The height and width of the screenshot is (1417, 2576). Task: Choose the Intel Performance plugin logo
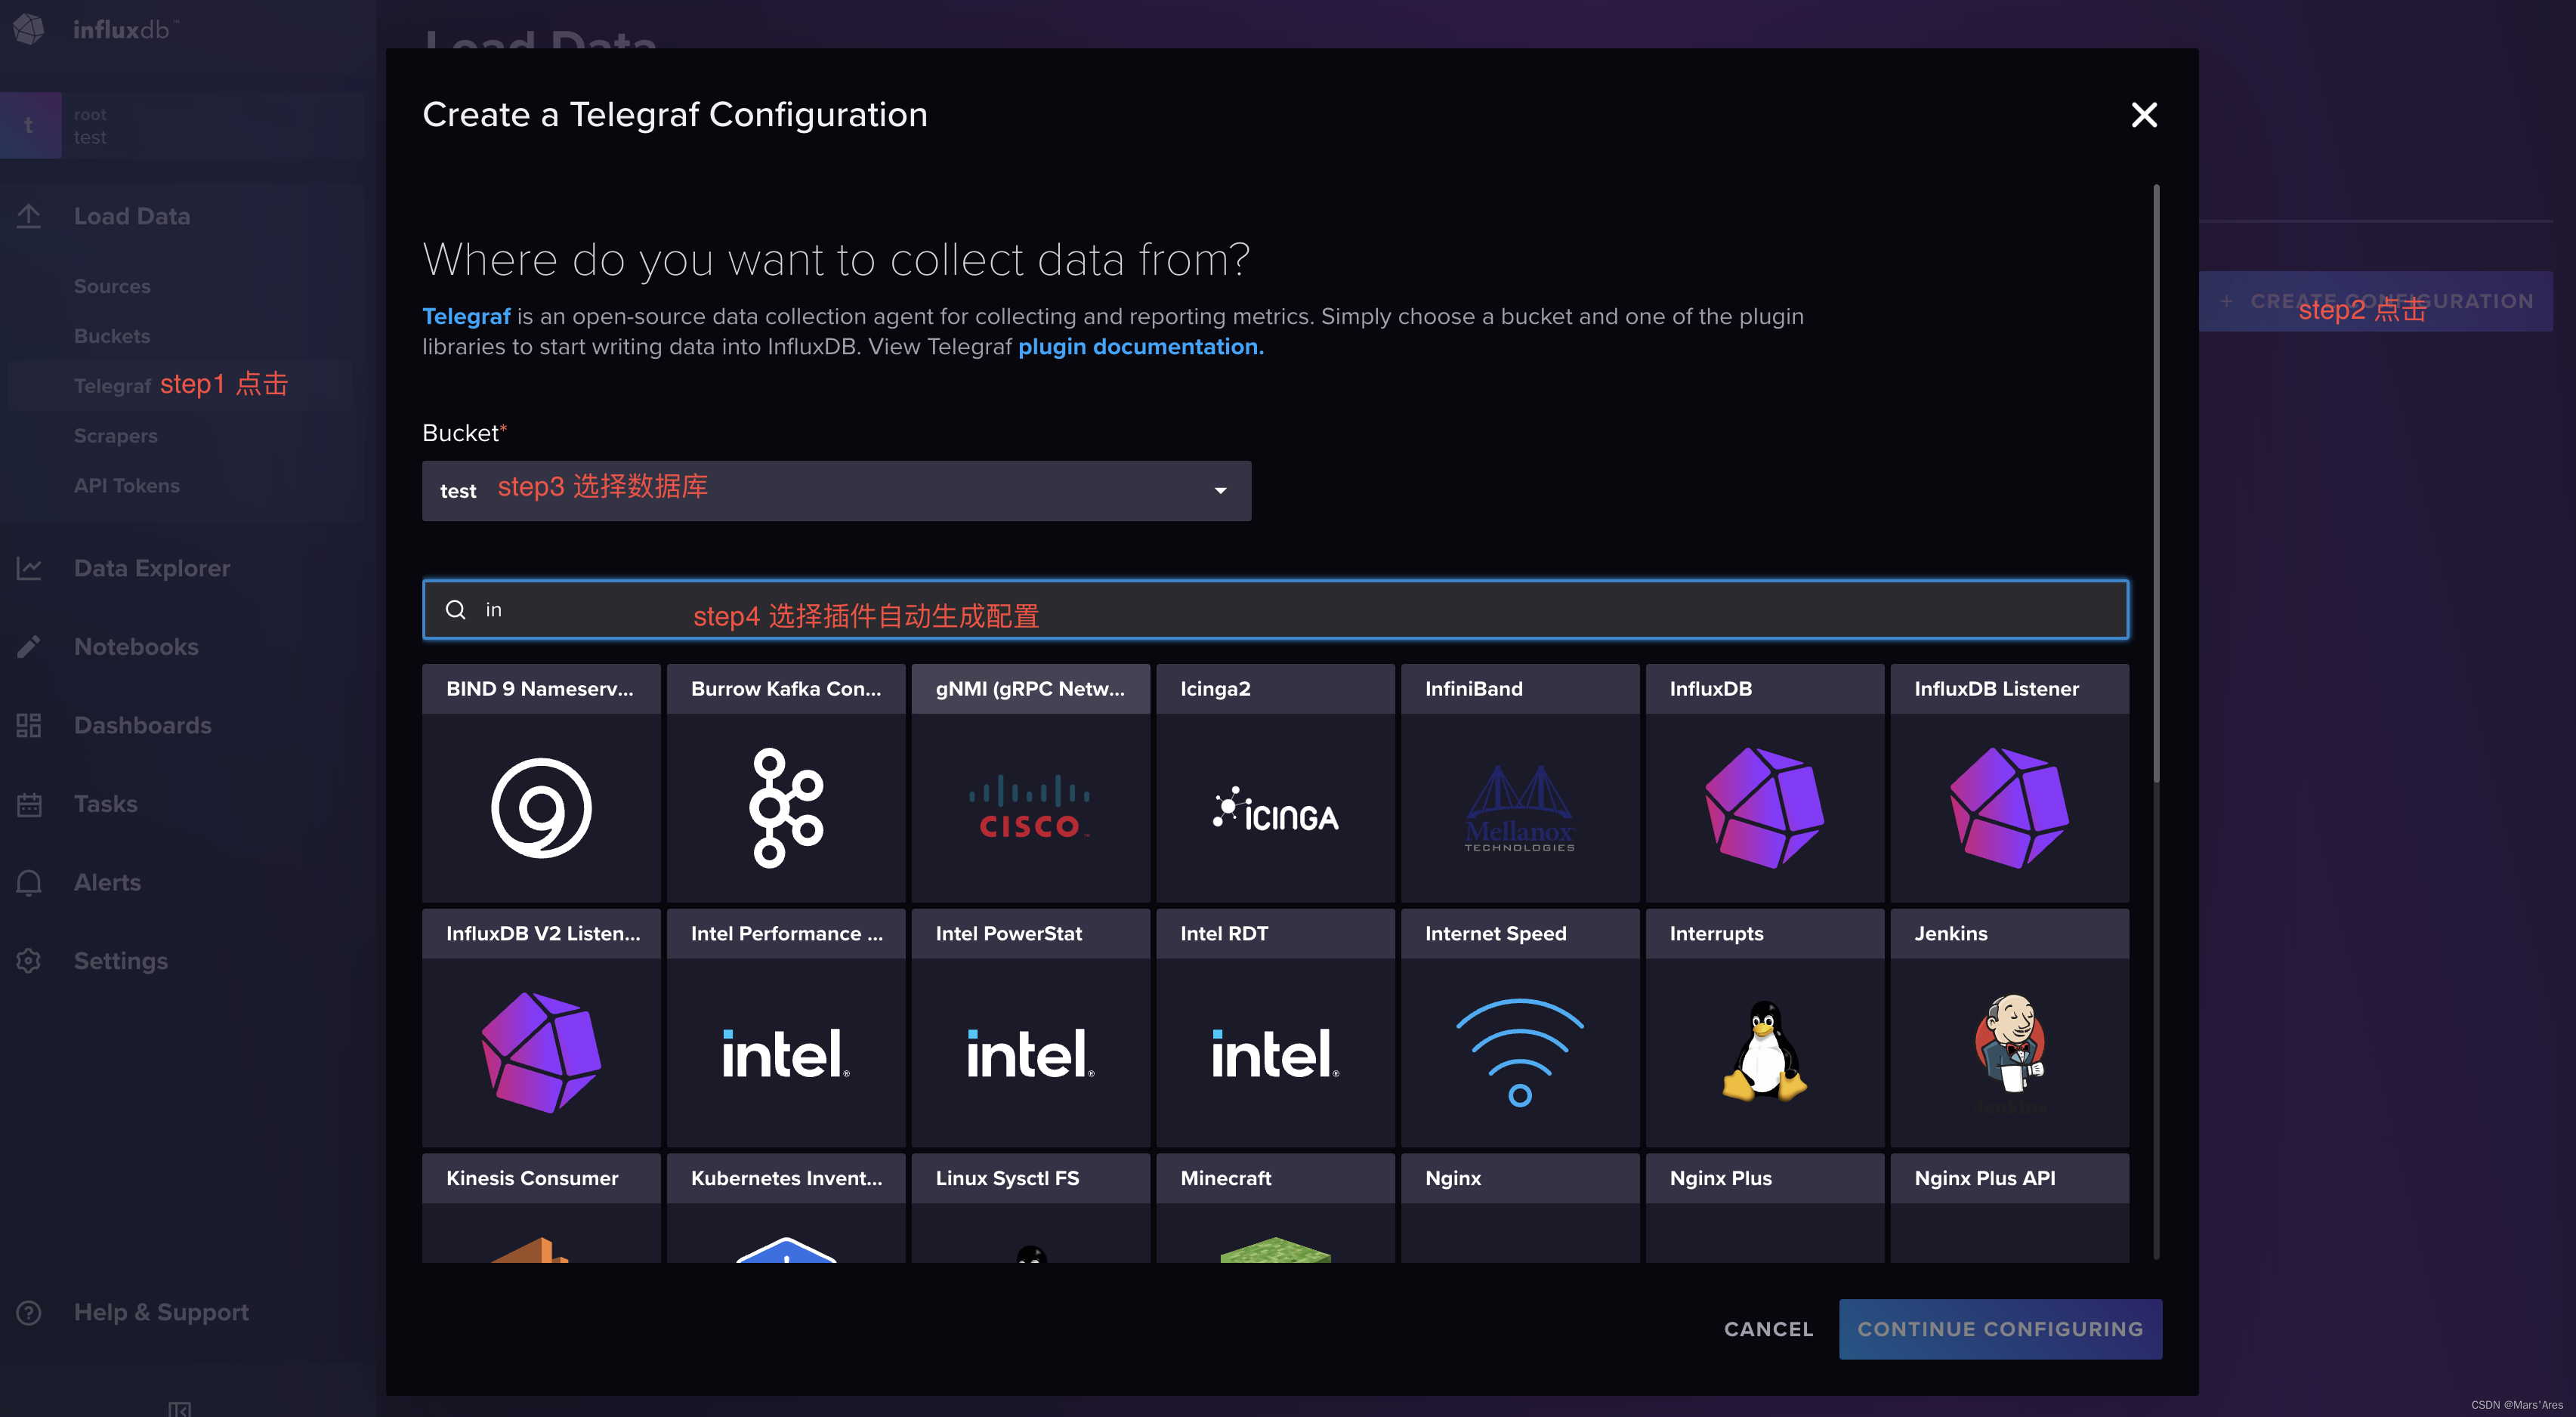786,1054
